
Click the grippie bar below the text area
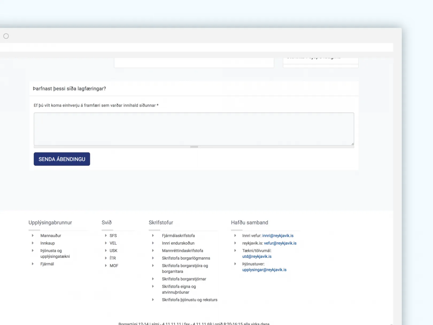[194, 147]
